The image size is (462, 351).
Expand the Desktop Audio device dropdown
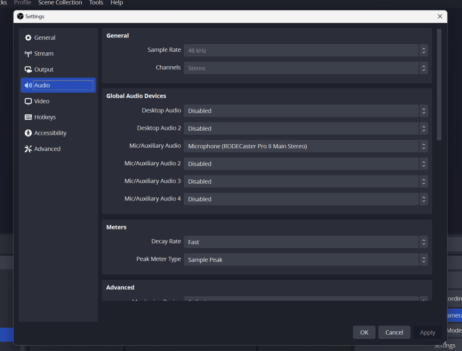306,111
